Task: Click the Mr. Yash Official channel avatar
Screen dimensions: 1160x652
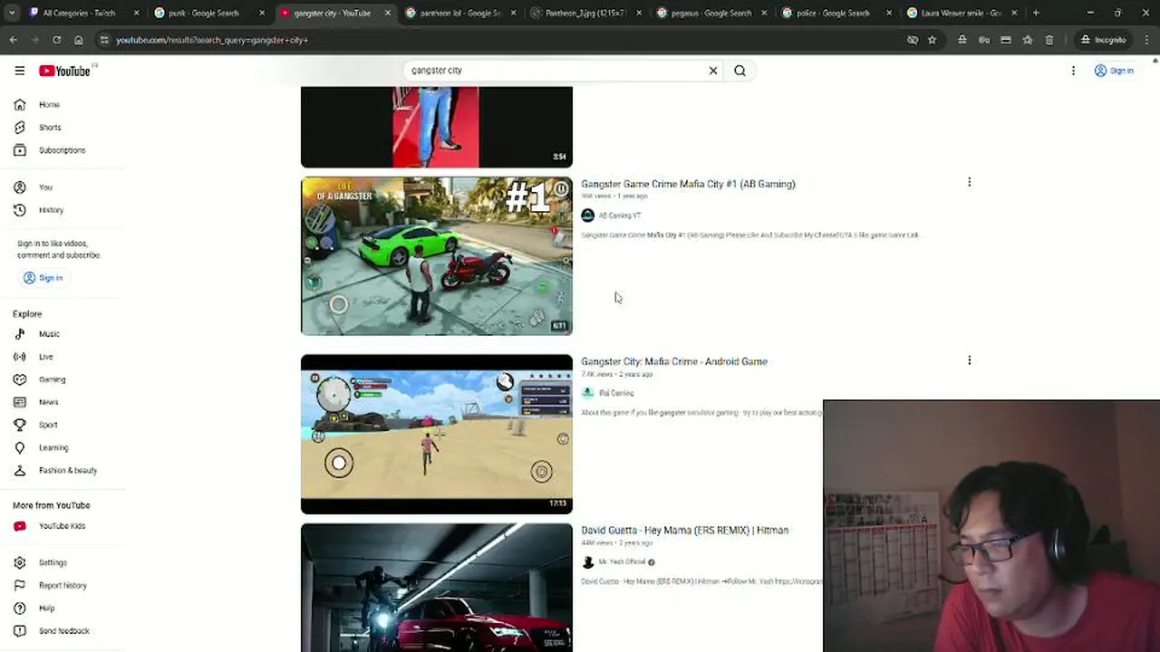Action: (587, 562)
